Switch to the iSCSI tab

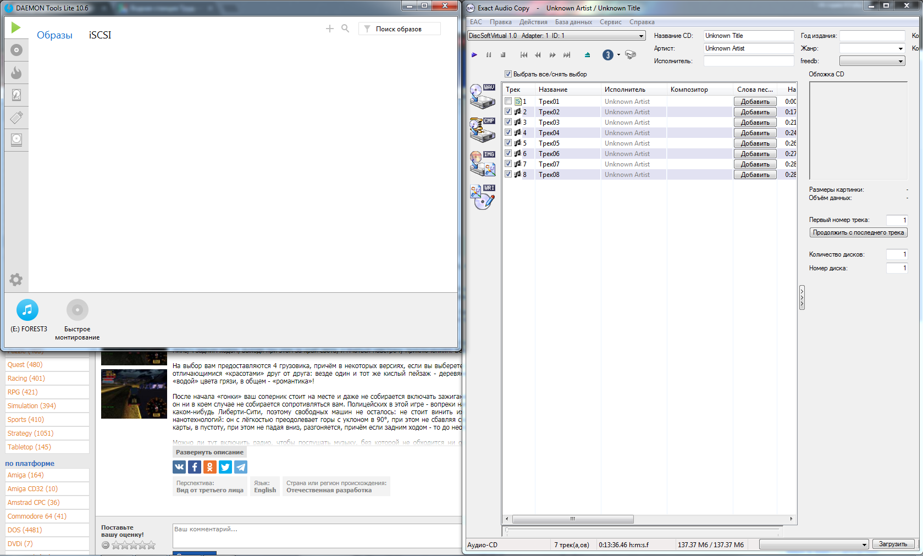pos(100,35)
